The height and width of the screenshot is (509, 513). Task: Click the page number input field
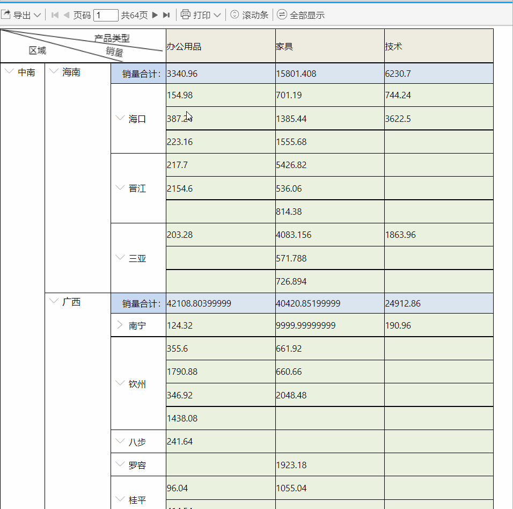click(106, 15)
